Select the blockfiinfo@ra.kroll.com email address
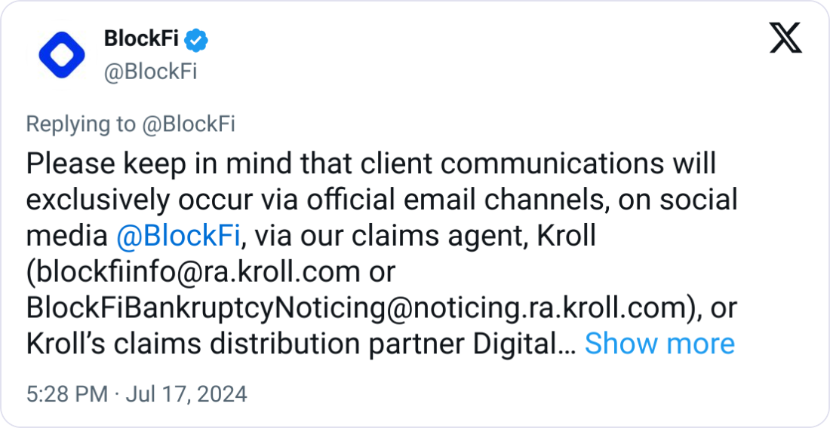 [196, 271]
